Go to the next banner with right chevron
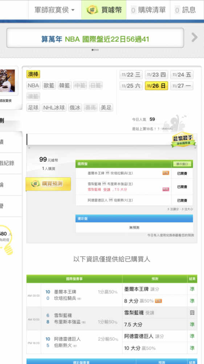This screenshot has width=204, height=364. click(x=195, y=37)
